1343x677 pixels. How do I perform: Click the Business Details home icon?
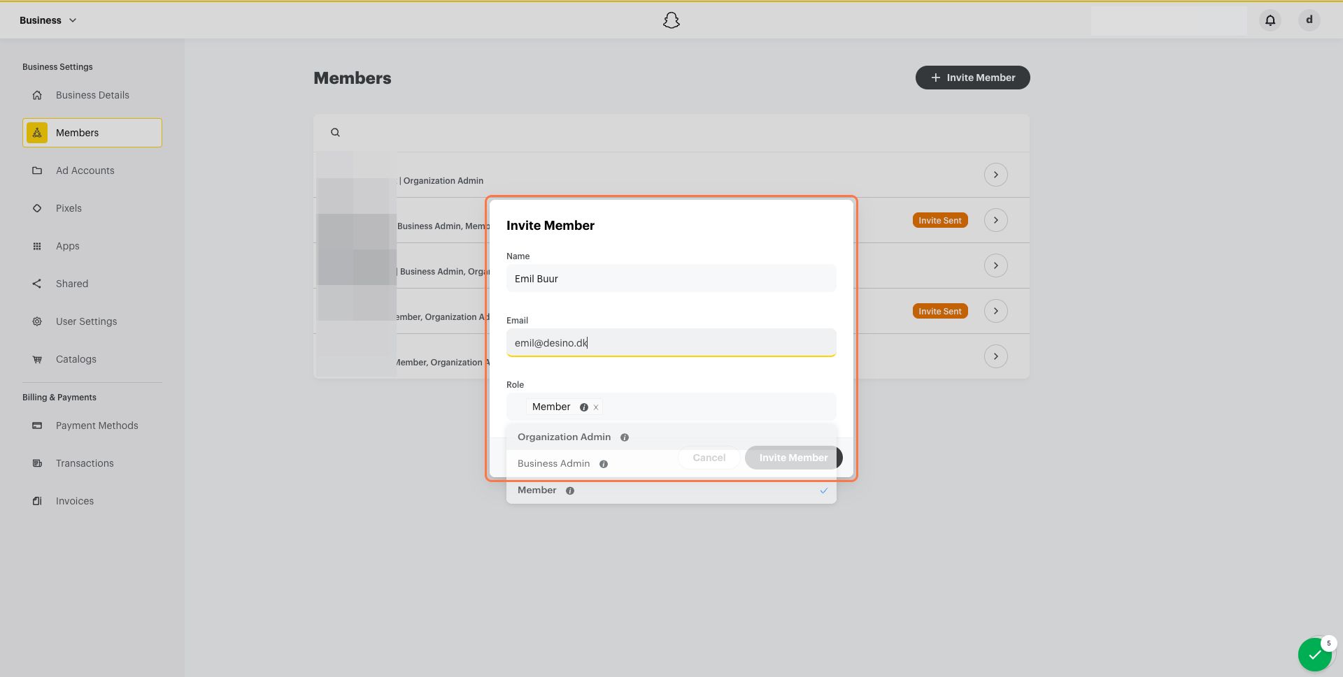[x=37, y=95]
